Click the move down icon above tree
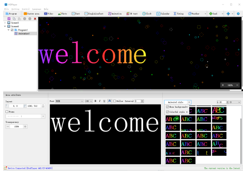The image size is (243, 171). 30,19
